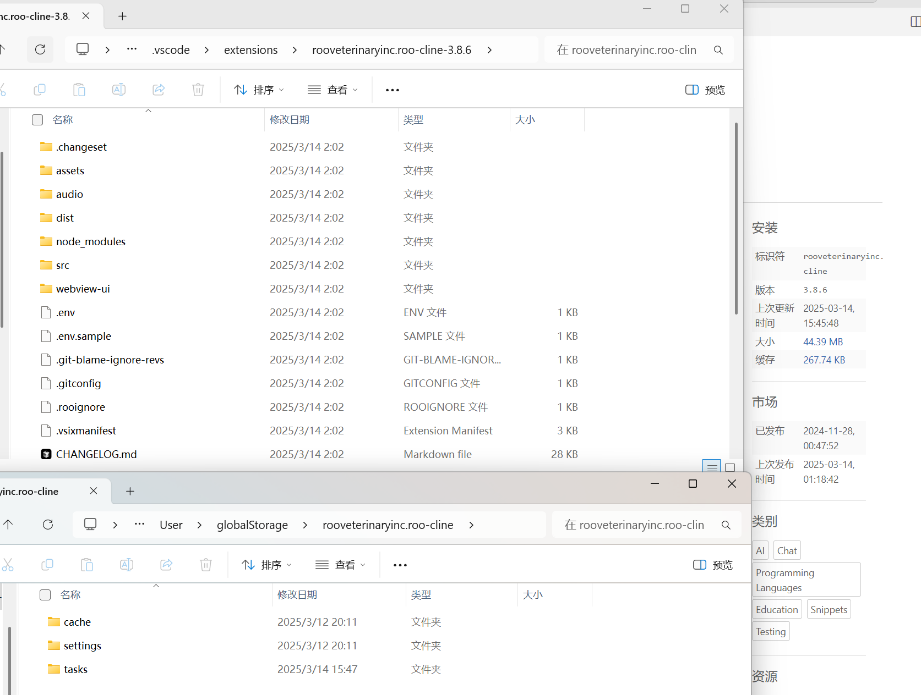Open new tab in bottom Explorer window
The height and width of the screenshot is (695, 921).
[130, 492]
